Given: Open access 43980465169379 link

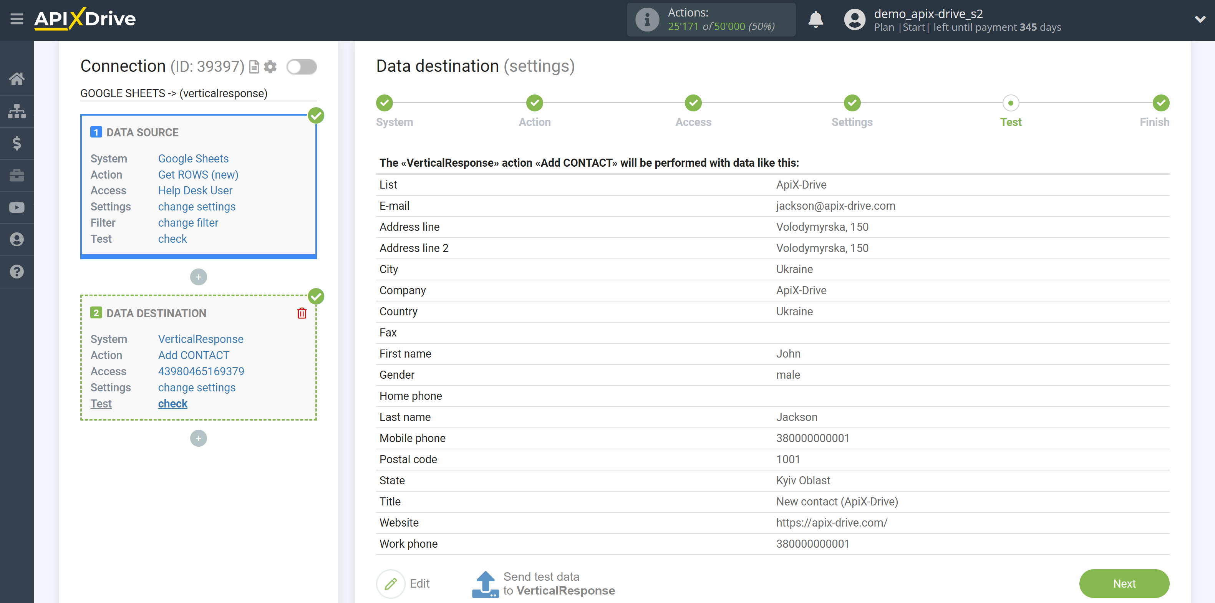Looking at the screenshot, I should click(201, 371).
